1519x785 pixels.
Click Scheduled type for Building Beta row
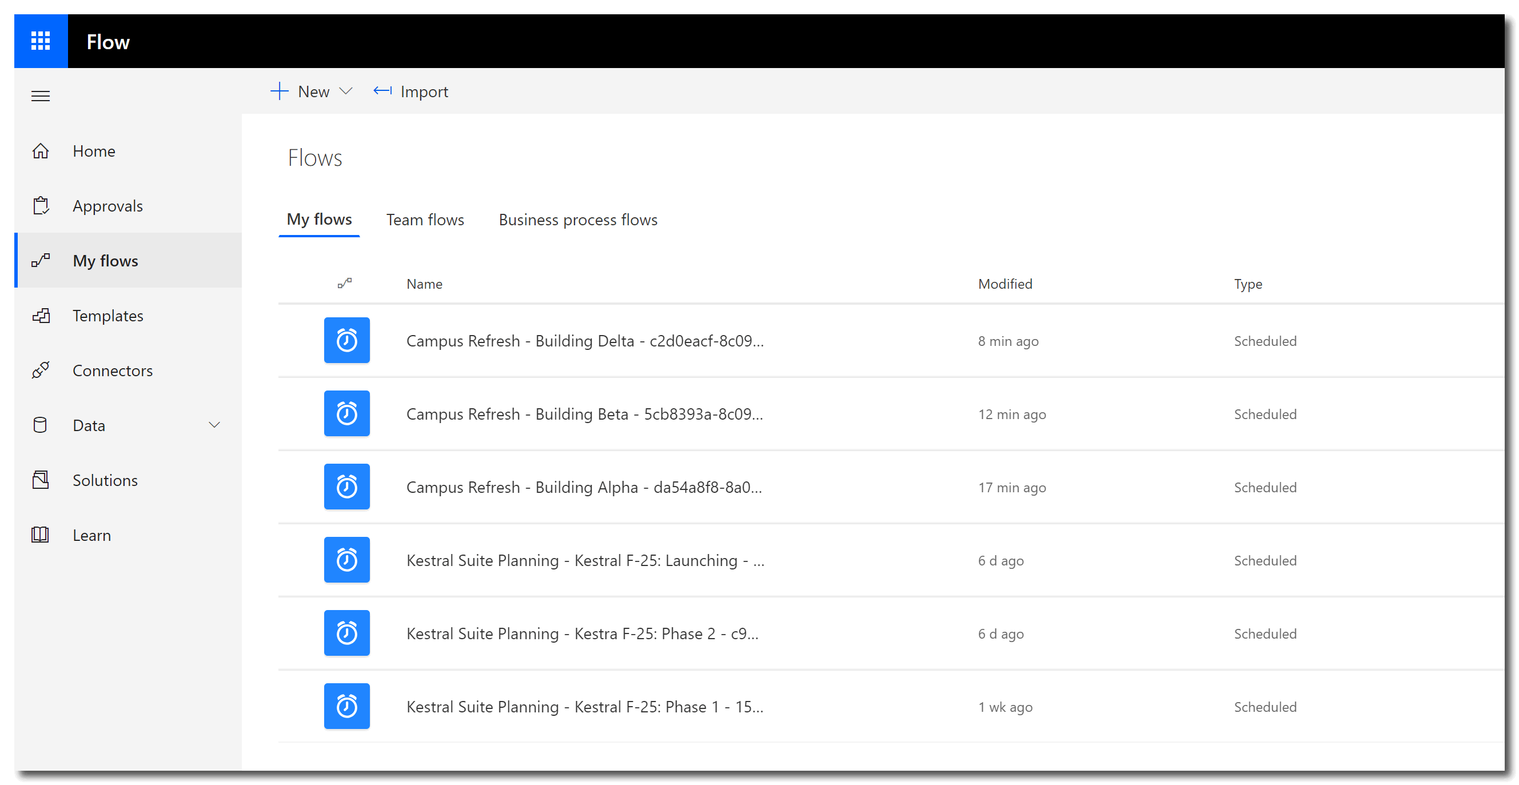click(x=1265, y=414)
